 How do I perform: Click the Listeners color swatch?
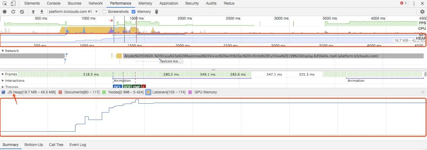point(148,92)
